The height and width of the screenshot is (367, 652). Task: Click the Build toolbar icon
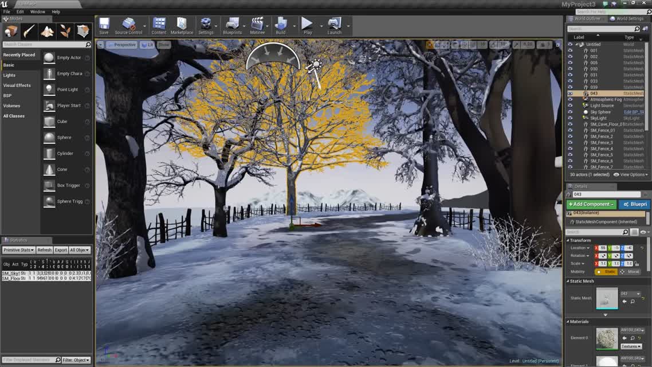[281, 26]
